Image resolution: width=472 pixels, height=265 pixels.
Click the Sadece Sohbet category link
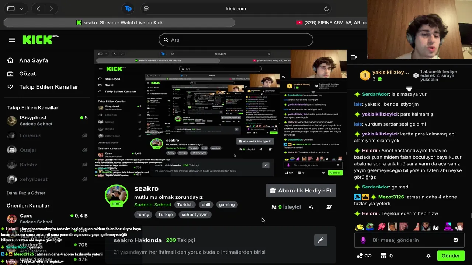(x=153, y=205)
